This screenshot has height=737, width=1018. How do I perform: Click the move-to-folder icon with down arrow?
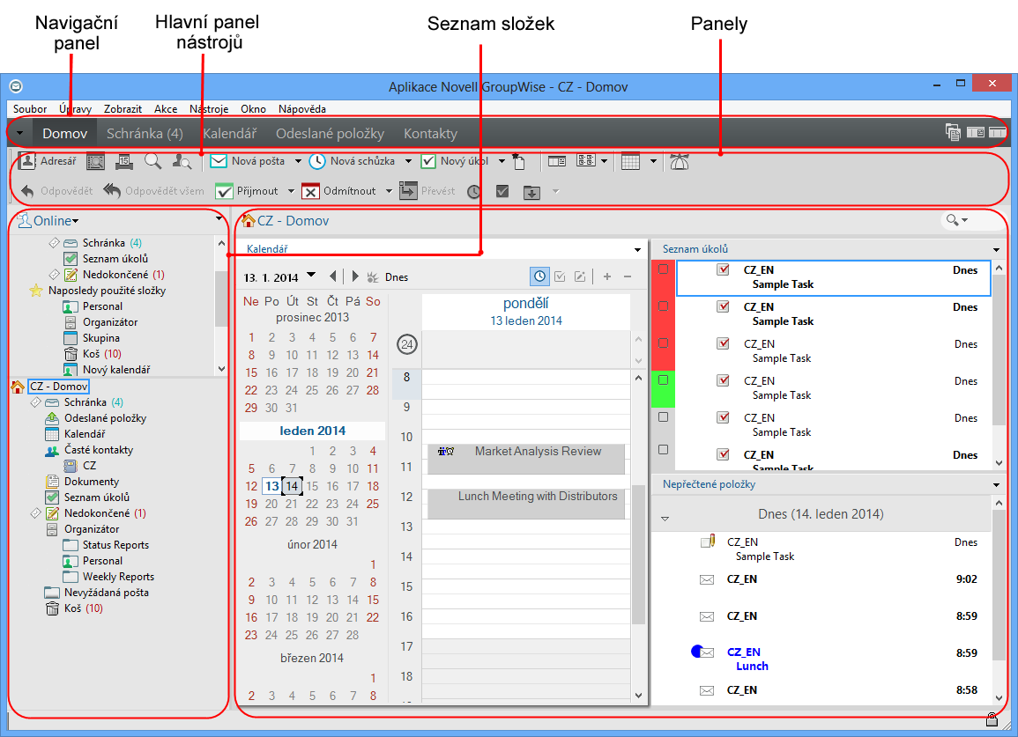531,192
